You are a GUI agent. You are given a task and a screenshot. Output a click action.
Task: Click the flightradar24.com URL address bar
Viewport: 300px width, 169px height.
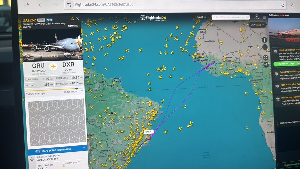(x=175, y=5)
